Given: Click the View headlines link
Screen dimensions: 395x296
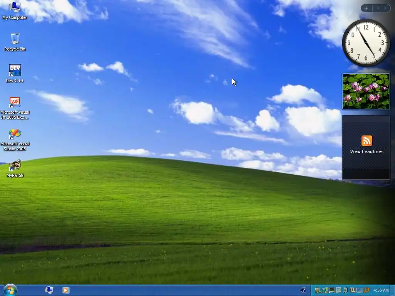Looking at the screenshot, I should pyautogui.click(x=366, y=151).
